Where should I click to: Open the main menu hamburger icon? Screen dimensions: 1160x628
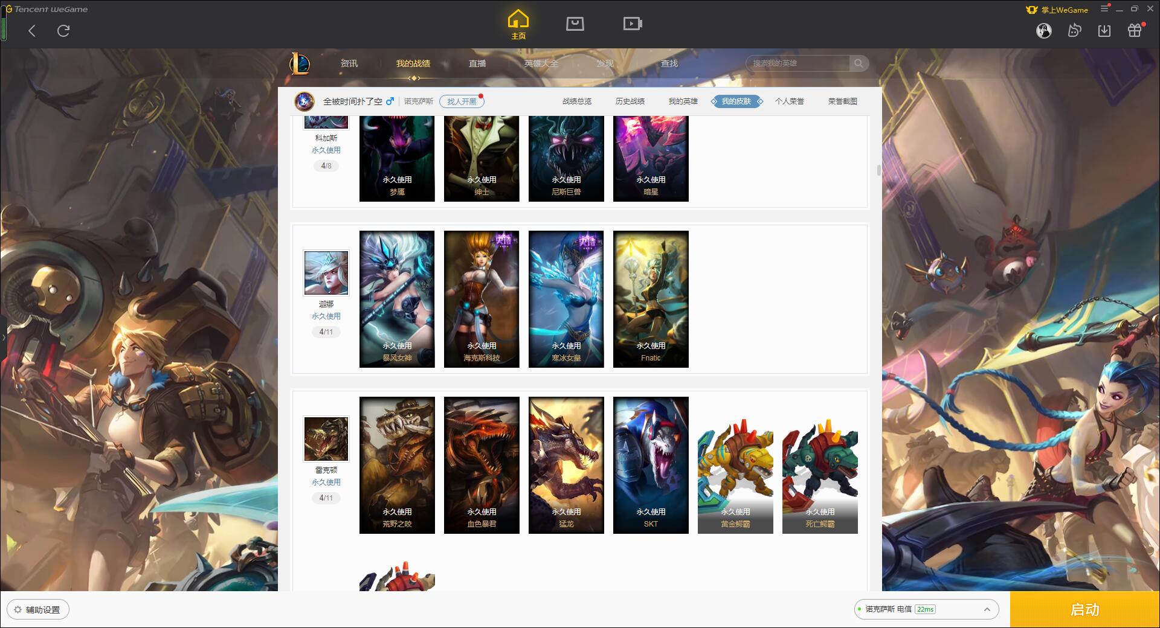[1104, 9]
